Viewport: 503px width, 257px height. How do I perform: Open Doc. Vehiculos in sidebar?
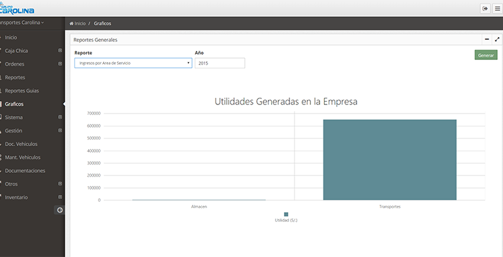pyautogui.click(x=21, y=144)
